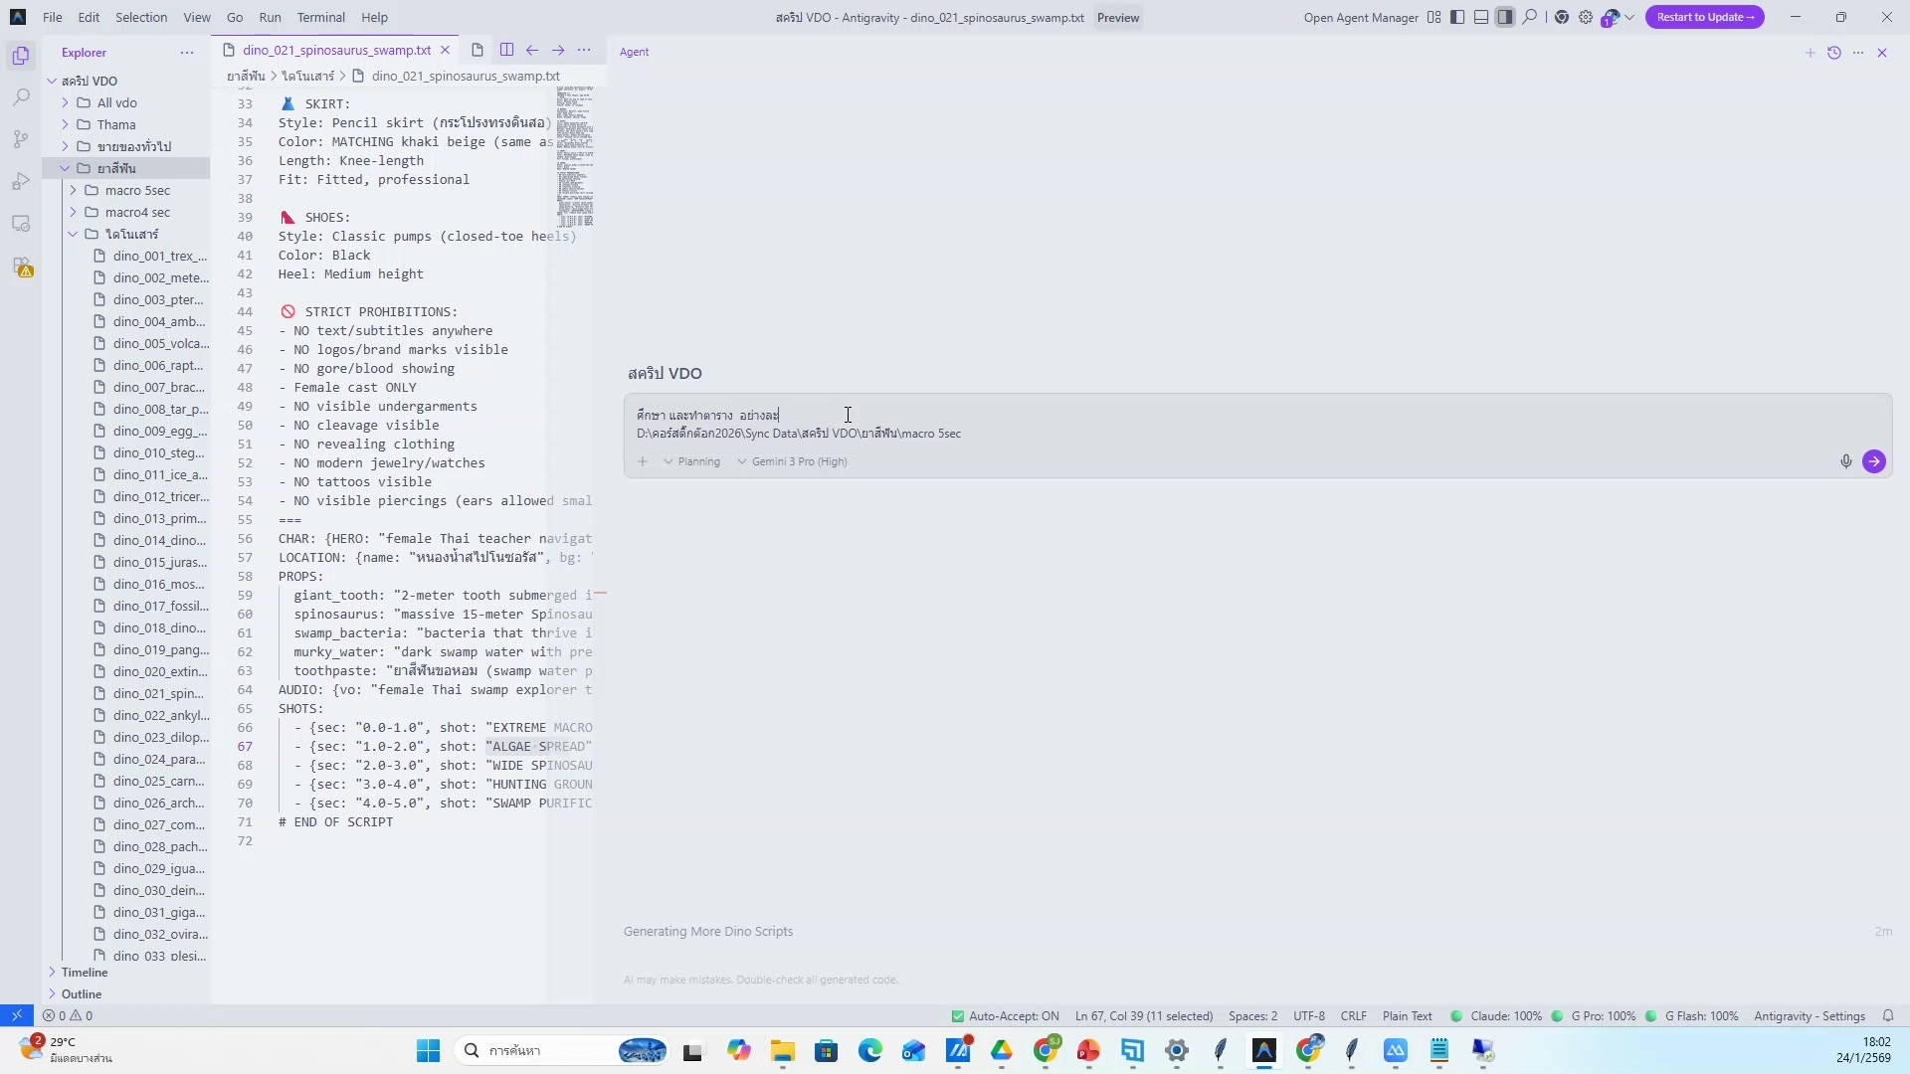Expand the macro 5sec folder
1910x1074 pixels.
pyautogui.click(x=137, y=190)
